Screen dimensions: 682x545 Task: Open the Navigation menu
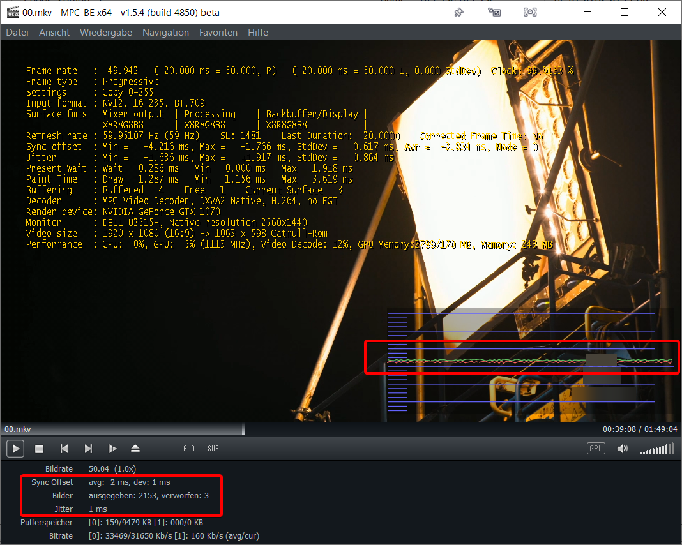166,33
